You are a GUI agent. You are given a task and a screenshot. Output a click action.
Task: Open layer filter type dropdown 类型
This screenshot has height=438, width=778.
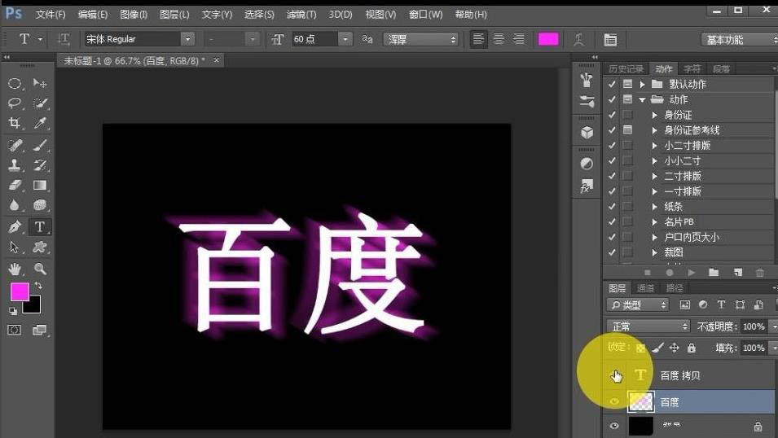coord(638,305)
